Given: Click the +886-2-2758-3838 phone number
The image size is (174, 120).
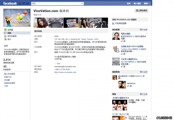Looking at the screenshot, I should point(62,69).
